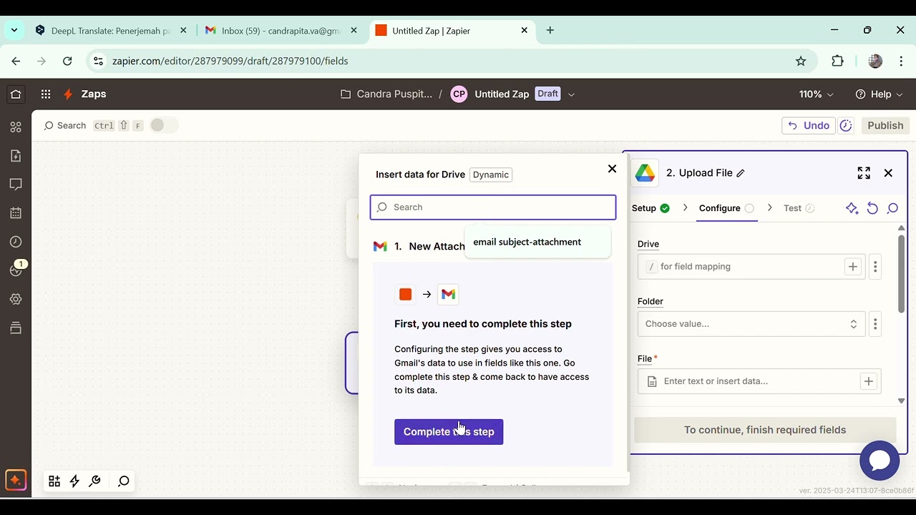This screenshot has height=515, width=916.
Task: Open the zoom 110% dropdown
Action: [817, 94]
